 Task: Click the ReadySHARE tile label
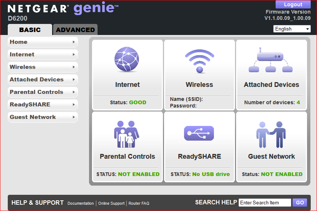200,157
